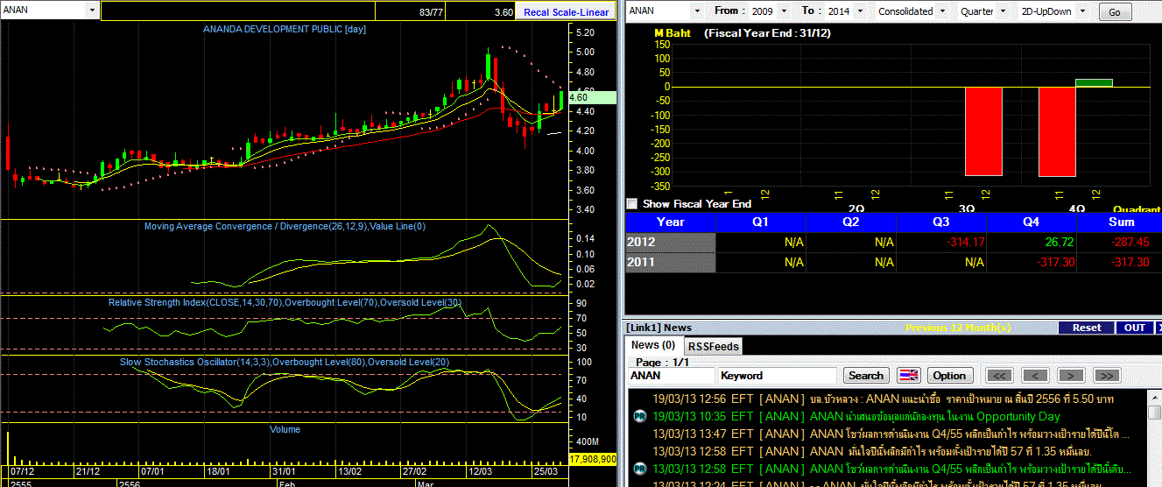Click the news symbol field containing ANAN
The image size is (1162, 487).
pos(671,376)
